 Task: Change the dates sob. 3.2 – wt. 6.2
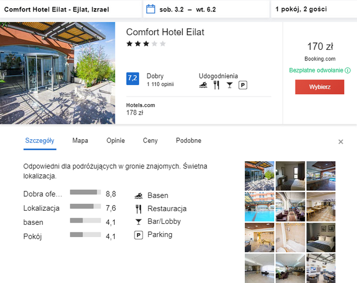point(207,9)
